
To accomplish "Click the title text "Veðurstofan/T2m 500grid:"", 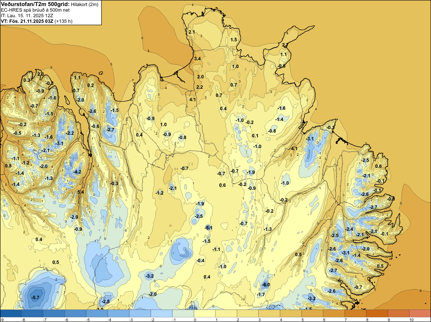I will pyautogui.click(x=35, y=4).
